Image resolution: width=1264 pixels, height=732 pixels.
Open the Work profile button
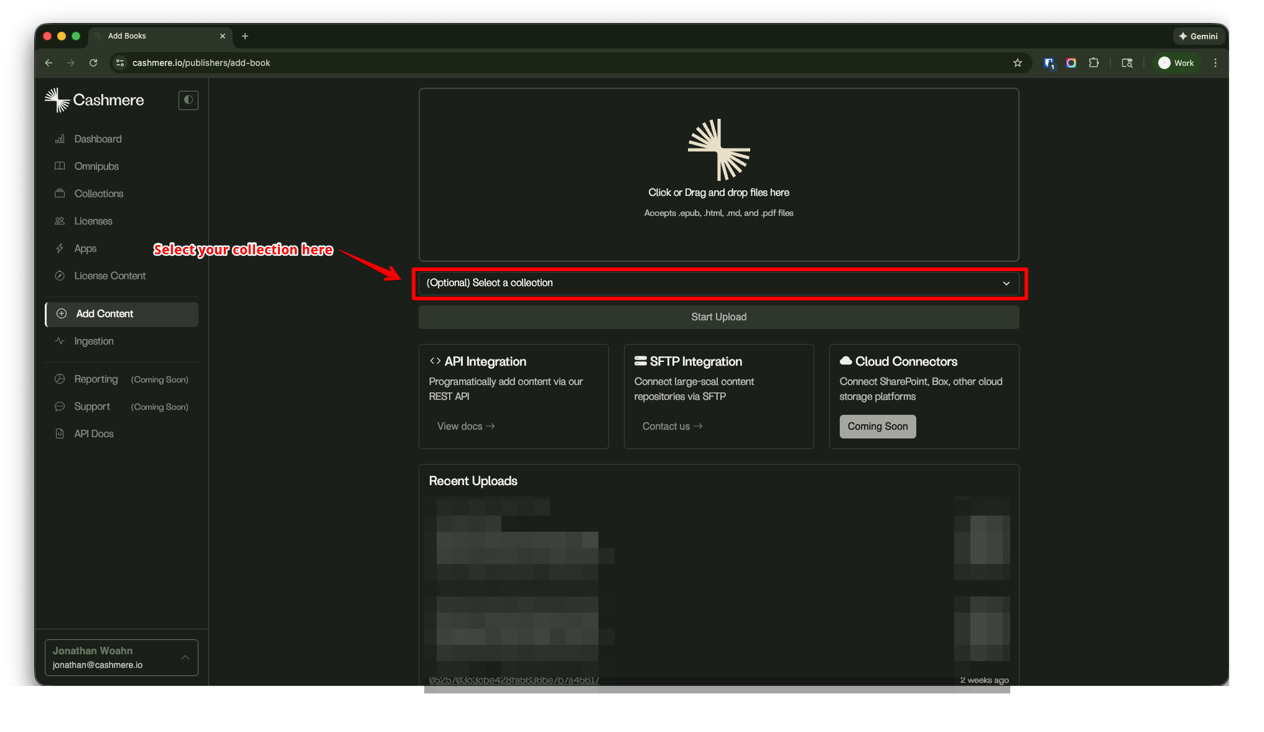pos(1176,63)
